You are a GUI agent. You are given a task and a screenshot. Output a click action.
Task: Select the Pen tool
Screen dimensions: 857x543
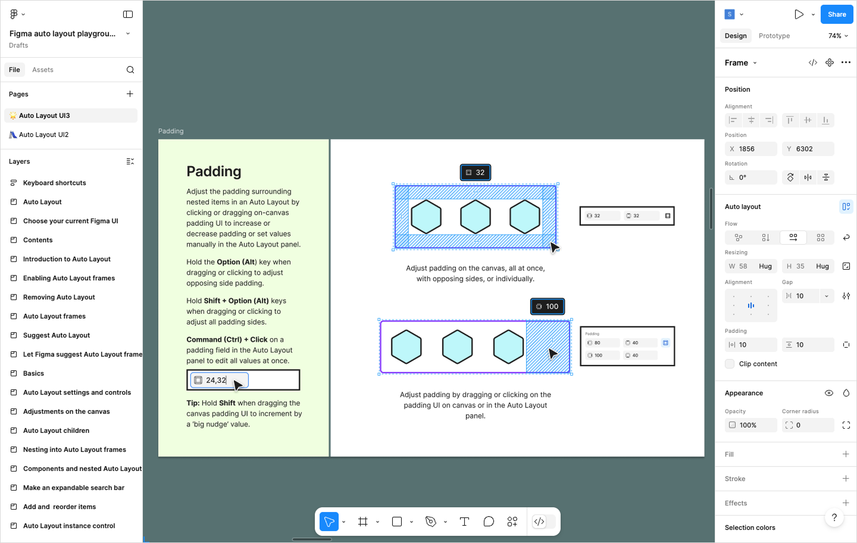[430, 522]
